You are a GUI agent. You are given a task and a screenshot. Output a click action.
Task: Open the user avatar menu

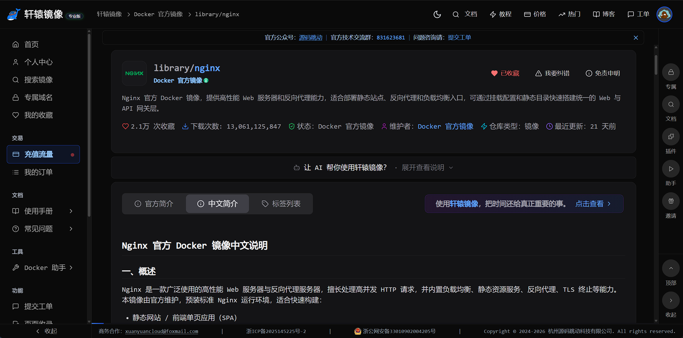coord(664,14)
